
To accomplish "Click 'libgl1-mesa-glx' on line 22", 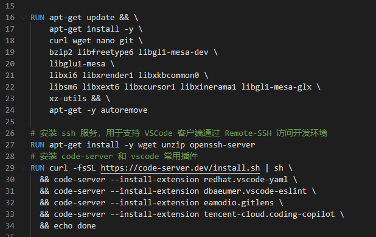I will tap(276, 87).
